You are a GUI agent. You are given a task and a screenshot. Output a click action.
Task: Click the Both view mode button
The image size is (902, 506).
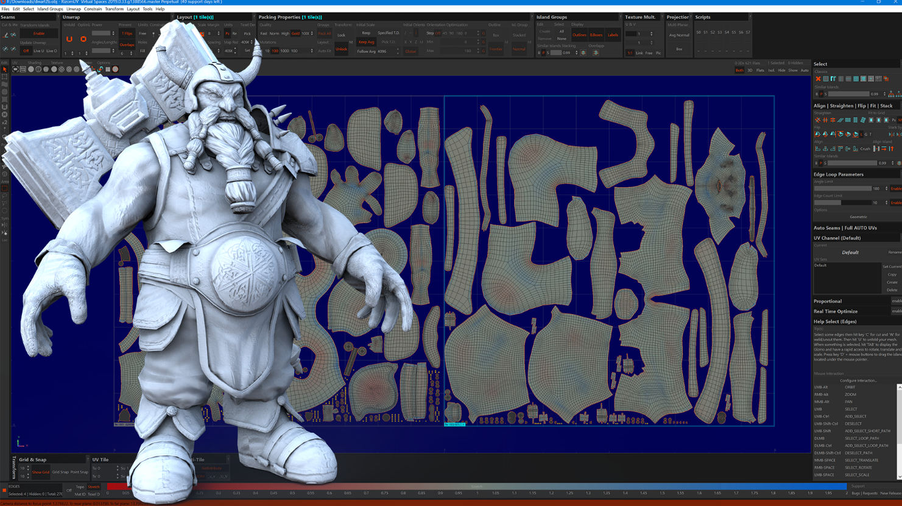[739, 70]
